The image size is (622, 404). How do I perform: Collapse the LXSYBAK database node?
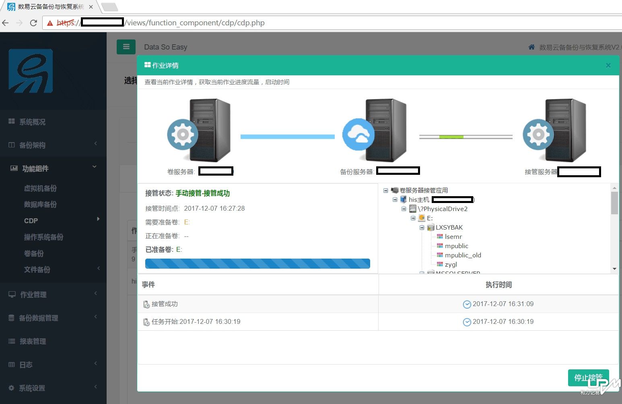point(422,228)
